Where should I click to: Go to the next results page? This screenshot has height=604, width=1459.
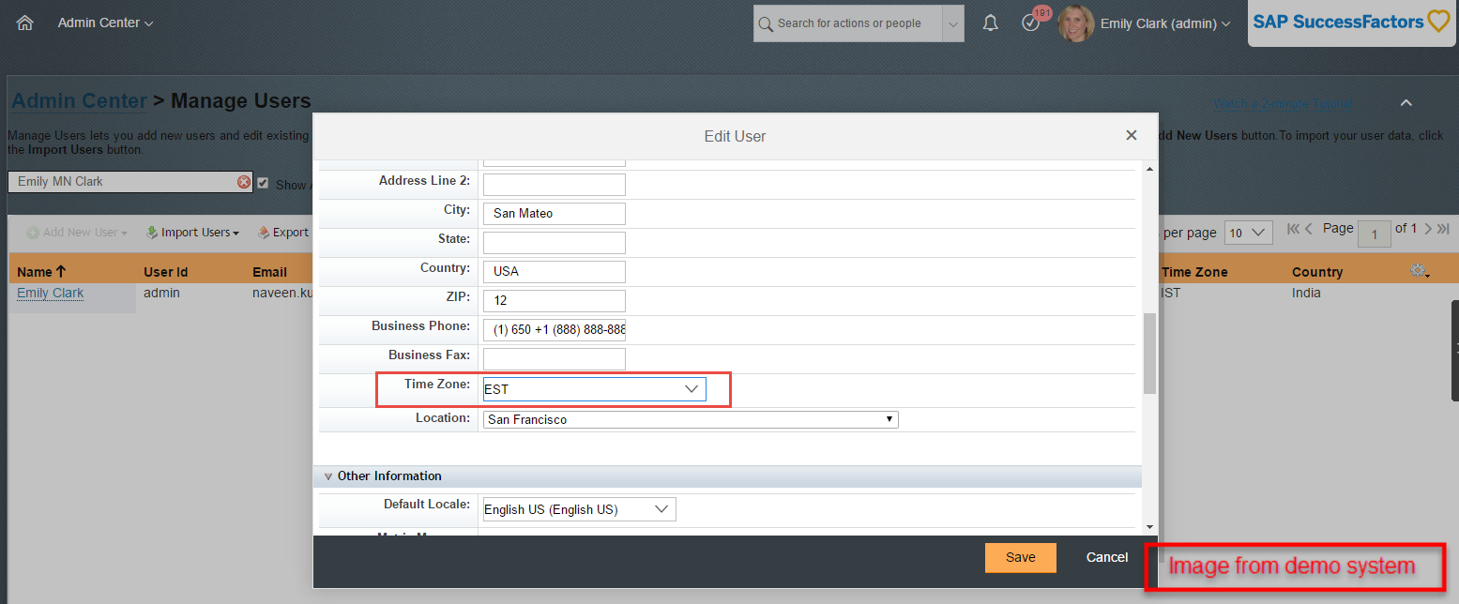coord(1428,229)
